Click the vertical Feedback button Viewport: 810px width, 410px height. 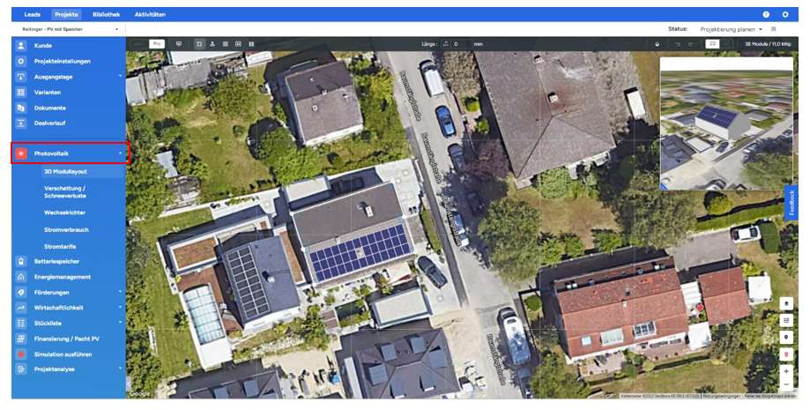(791, 203)
